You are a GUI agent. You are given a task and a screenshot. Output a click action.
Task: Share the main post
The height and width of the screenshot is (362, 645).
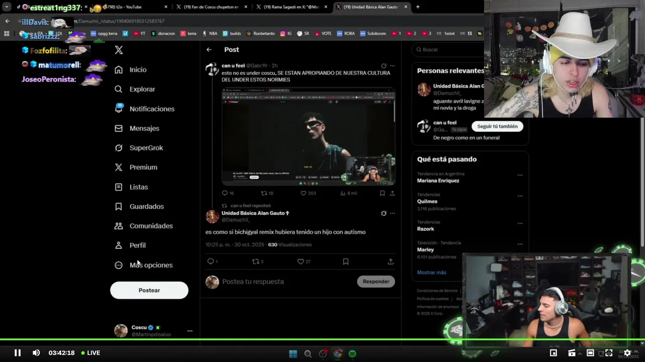click(391, 261)
